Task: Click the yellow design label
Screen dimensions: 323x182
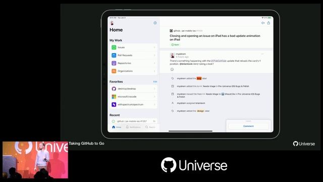Action: 200,111
